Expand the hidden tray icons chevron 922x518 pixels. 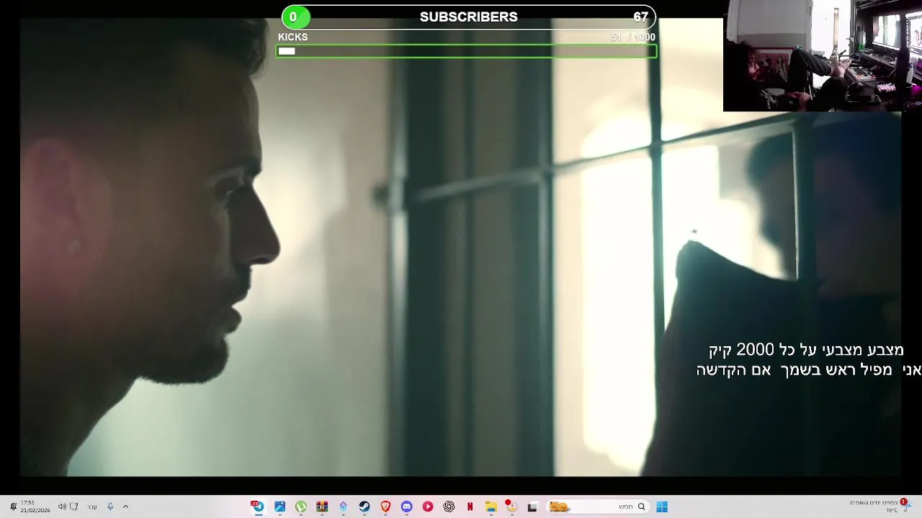tap(125, 506)
